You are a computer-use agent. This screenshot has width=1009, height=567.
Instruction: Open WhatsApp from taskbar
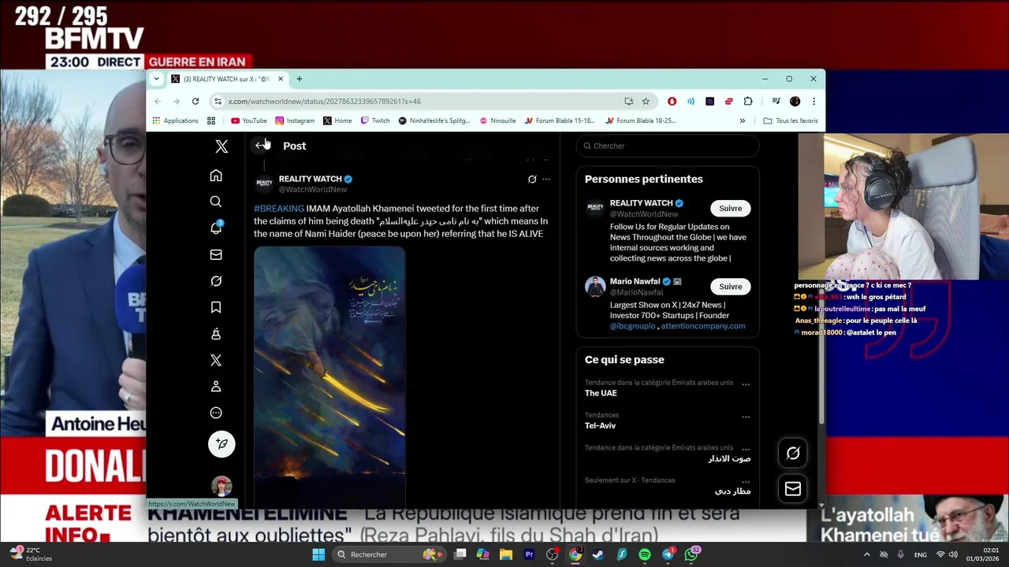(691, 554)
